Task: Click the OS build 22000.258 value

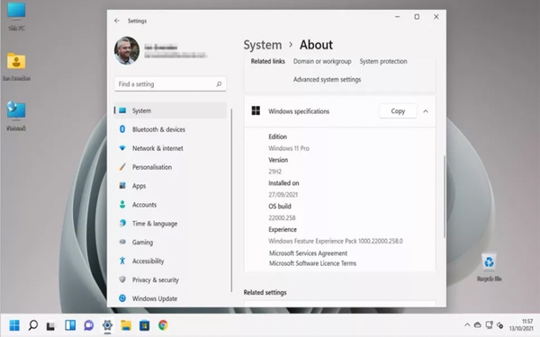Action: click(x=282, y=217)
